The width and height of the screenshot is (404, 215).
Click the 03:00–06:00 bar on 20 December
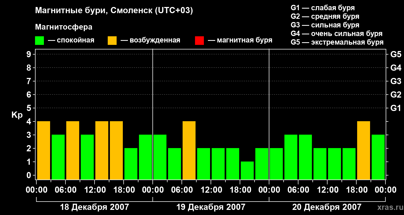click(x=291, y=157)
